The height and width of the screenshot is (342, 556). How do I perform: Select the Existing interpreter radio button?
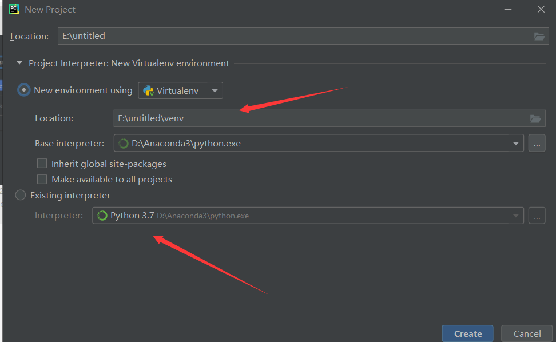tap(20, 195)
